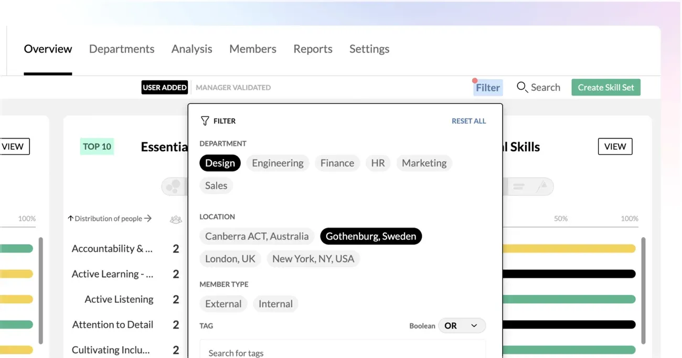Switch to the Departments tab
The width and height of the screenshot is (682, 358).
122,49
